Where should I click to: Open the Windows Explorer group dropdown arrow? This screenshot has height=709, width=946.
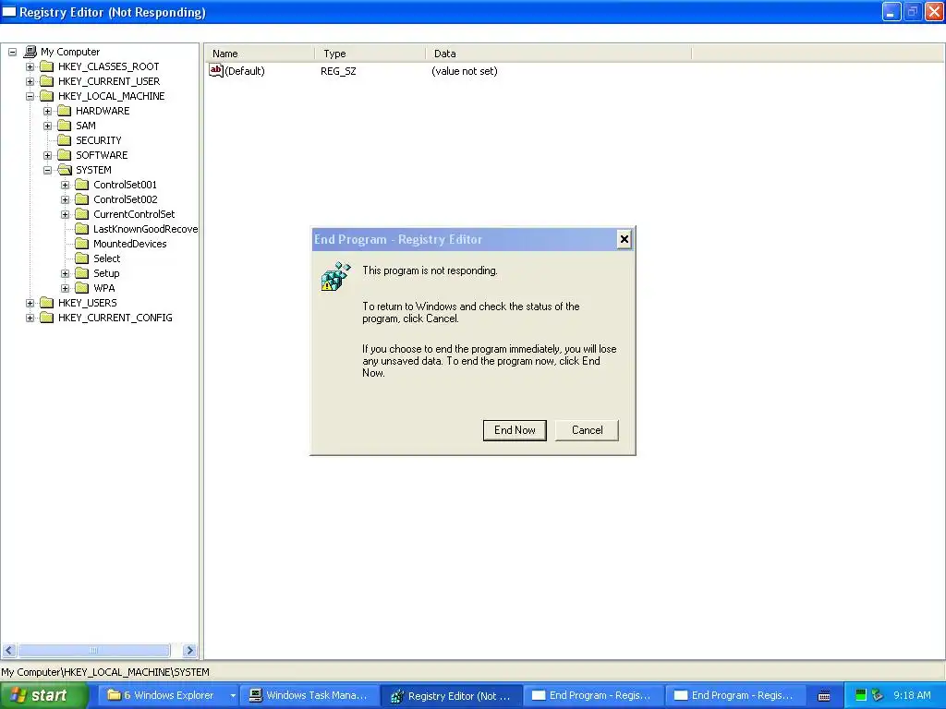point(233,696)
